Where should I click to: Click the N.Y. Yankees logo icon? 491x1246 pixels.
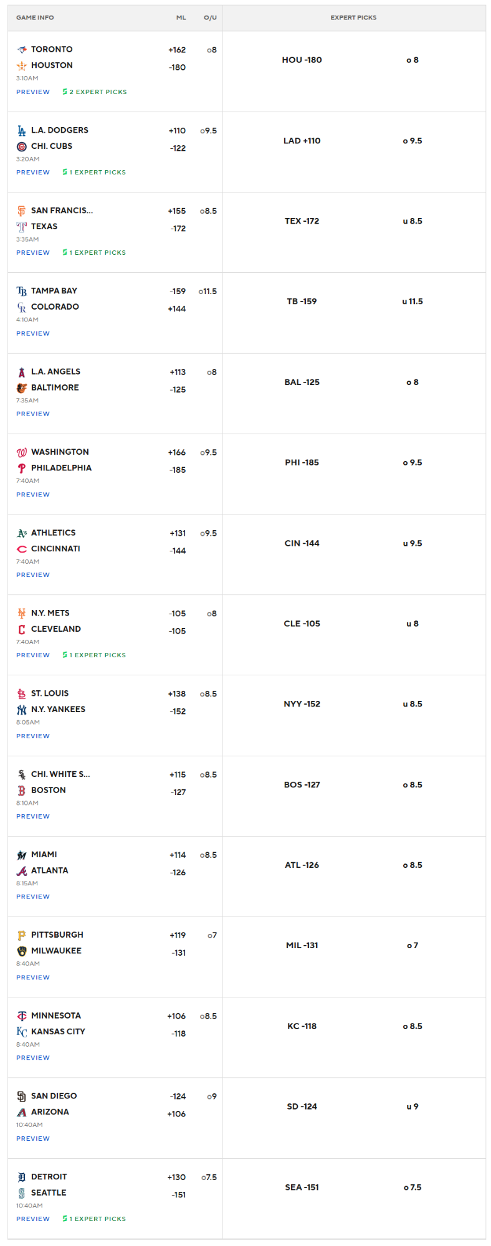click(x=22, y=710)
